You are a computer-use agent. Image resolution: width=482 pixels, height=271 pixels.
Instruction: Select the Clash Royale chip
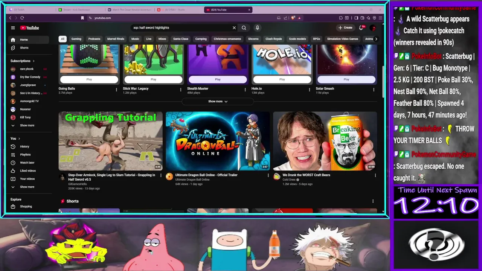(274, 39)
